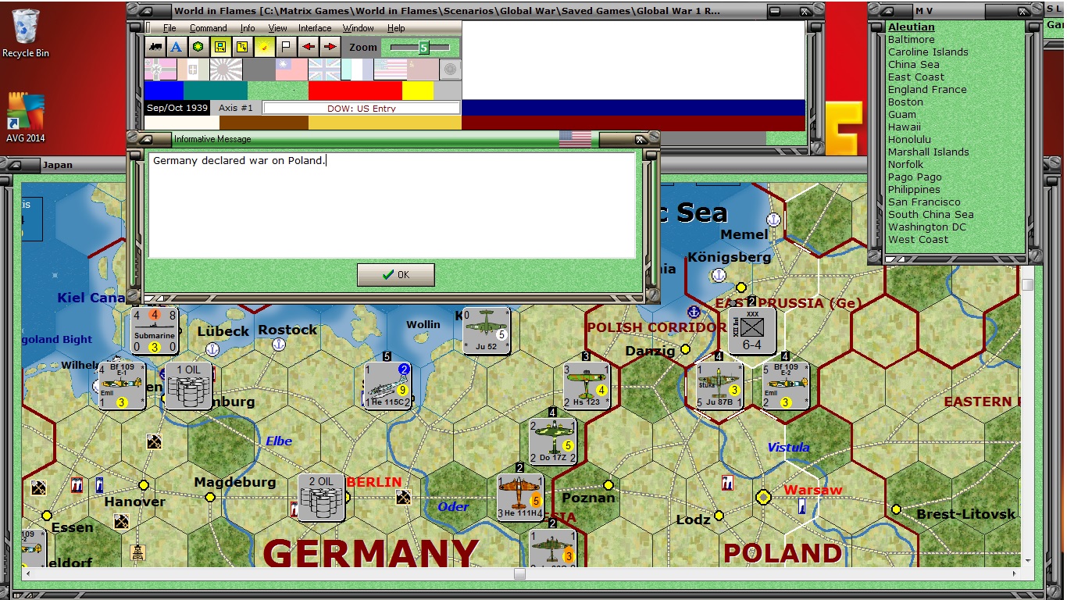Click the red left arrow toolbar icon
The image size is (1067, 600).
pos(308,47)
